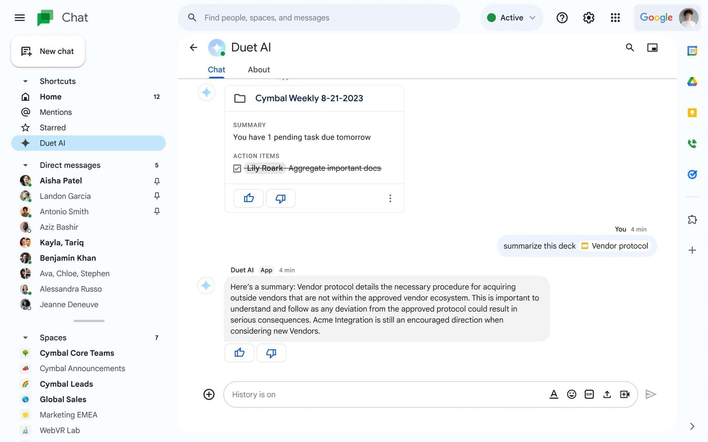Click the Google Tasks sidebar icon
Viewport: 708px width, 442px height.
692,174
